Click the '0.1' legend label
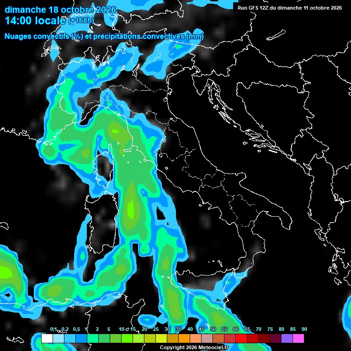The height and width of the screenshot is (351, 351). coord(53,329)
